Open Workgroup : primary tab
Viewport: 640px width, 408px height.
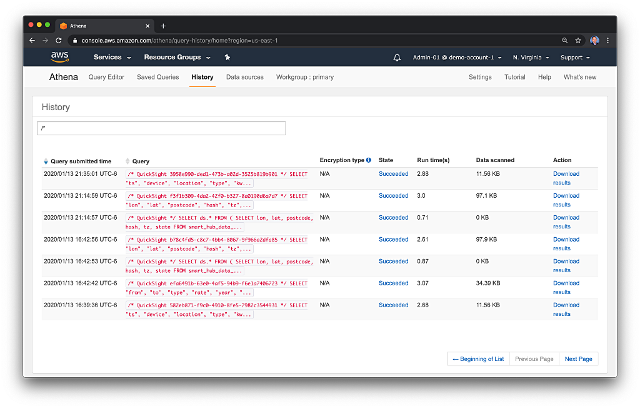[x=305, y=77]
